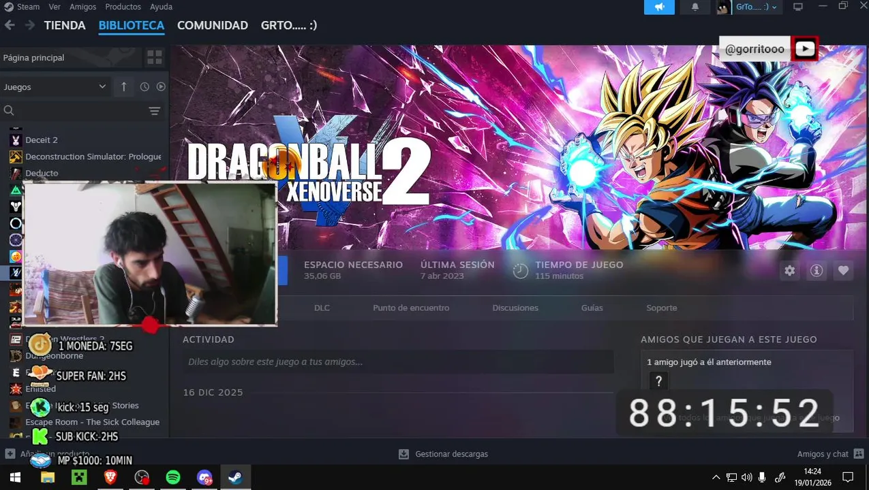
Task: Click the YouTube icon overlay
Action: [x=805, y=49]
